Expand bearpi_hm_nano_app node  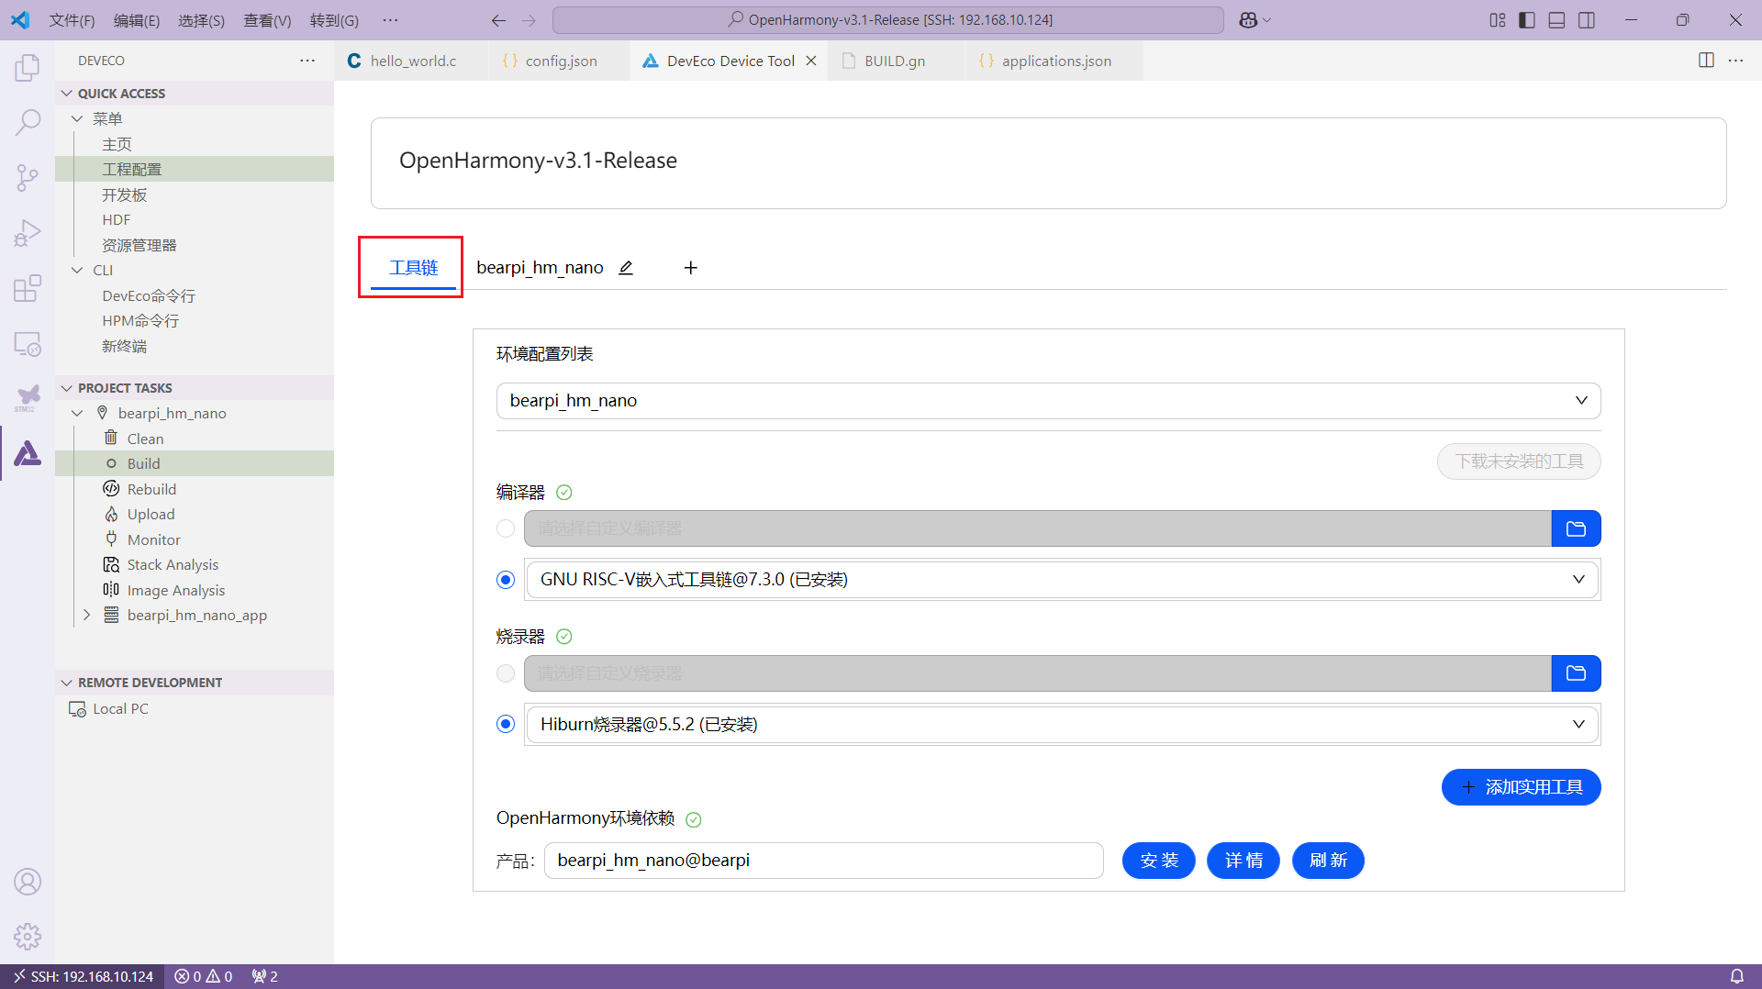pos(86,615)
